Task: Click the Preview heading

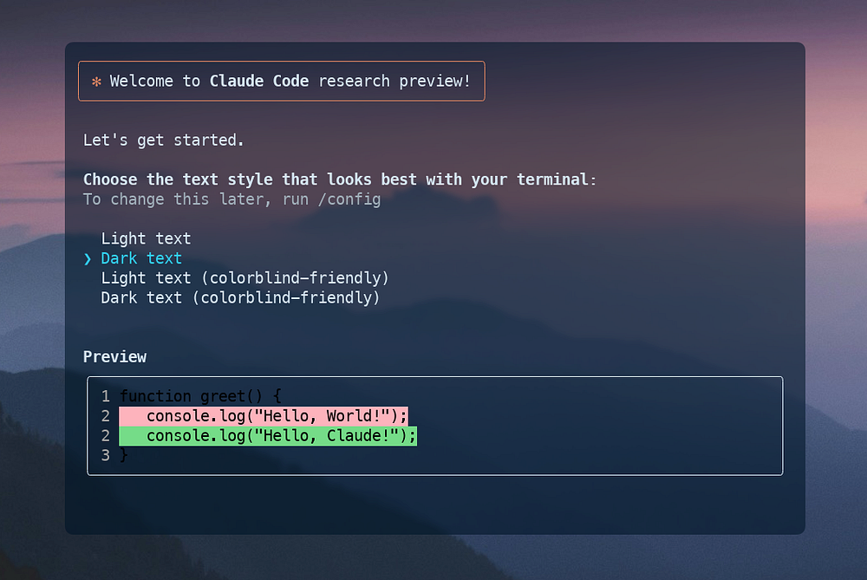Action: coord(115,357)
